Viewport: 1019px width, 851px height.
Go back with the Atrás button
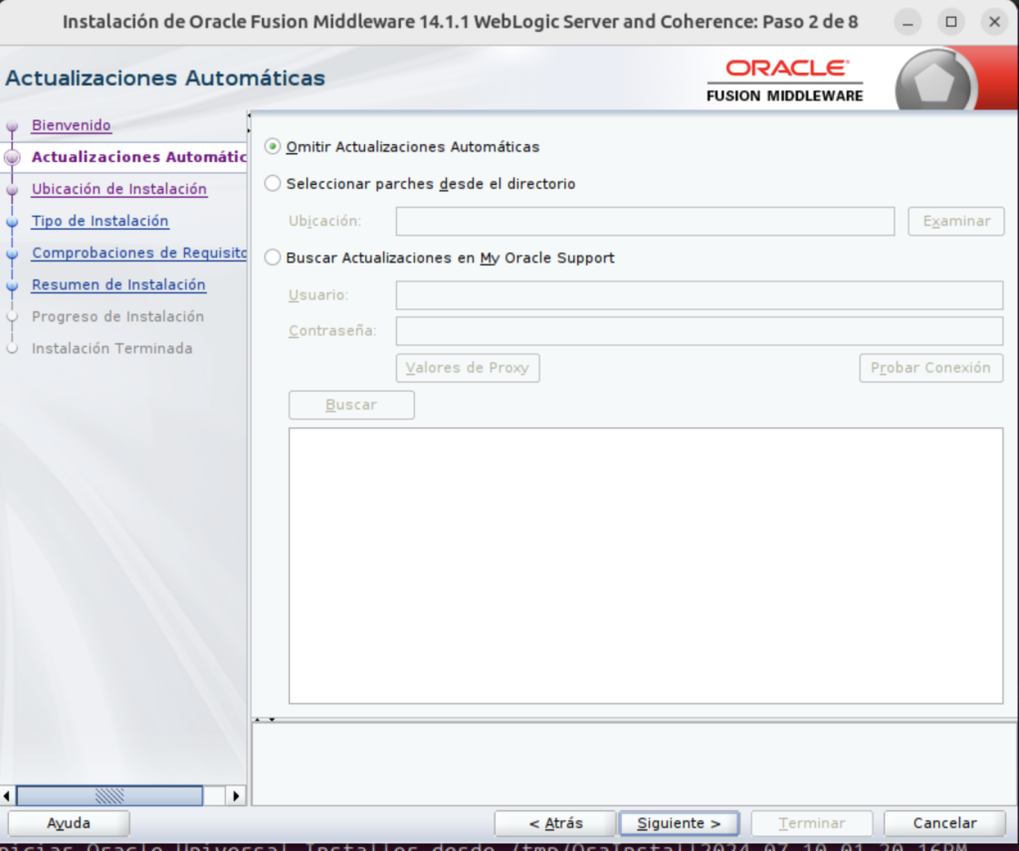(555, 823)
